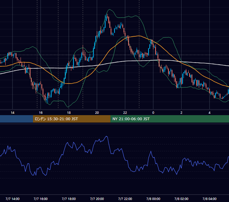Click the '7/7 18:00' time label
Screen dimensions: 229x202
pos(69,199)
